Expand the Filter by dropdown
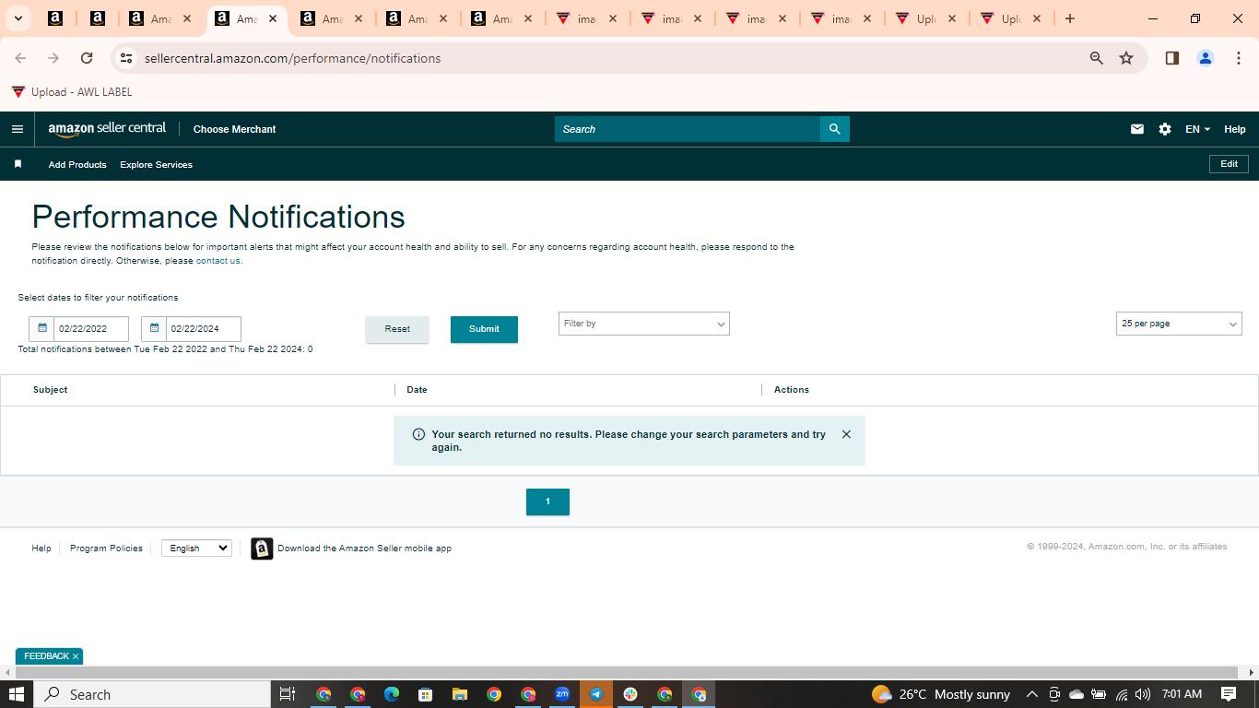The width and height of the screenshot is (1259, 708). (644, 324)
